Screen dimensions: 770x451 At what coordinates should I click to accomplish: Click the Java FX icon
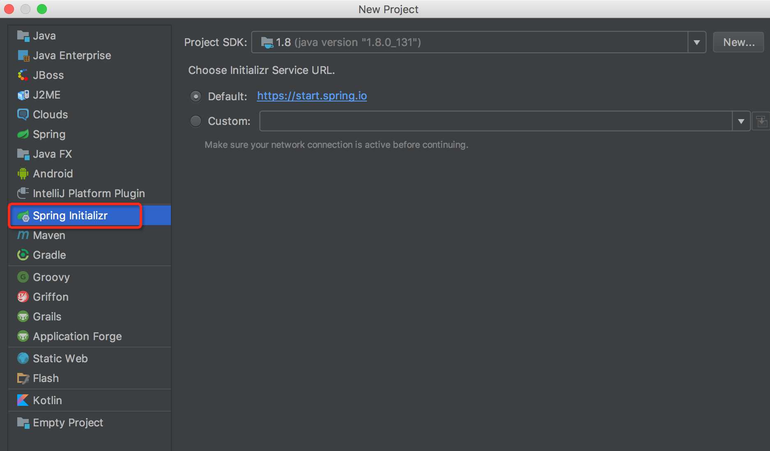(x=23, y=154)
